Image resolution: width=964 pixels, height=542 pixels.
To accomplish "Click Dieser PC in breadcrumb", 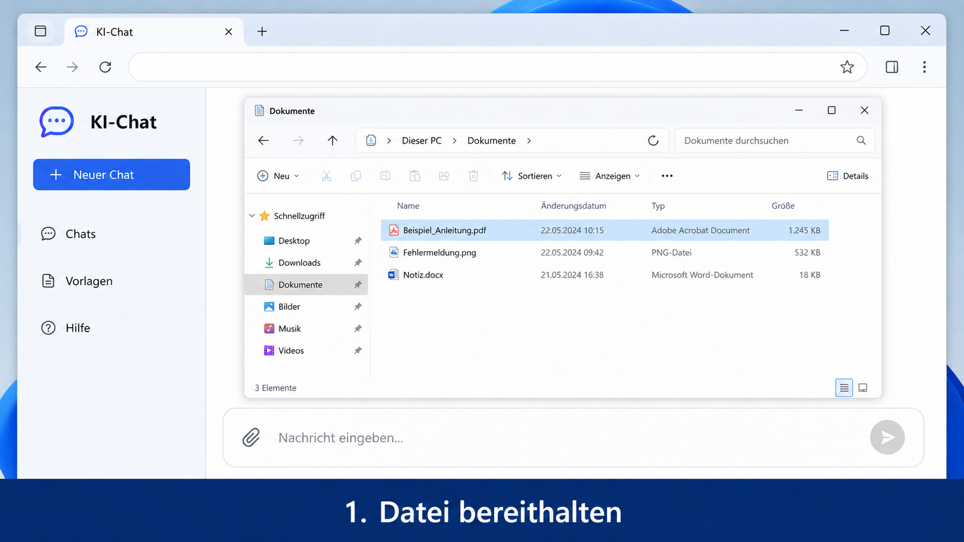I will 421,141.
